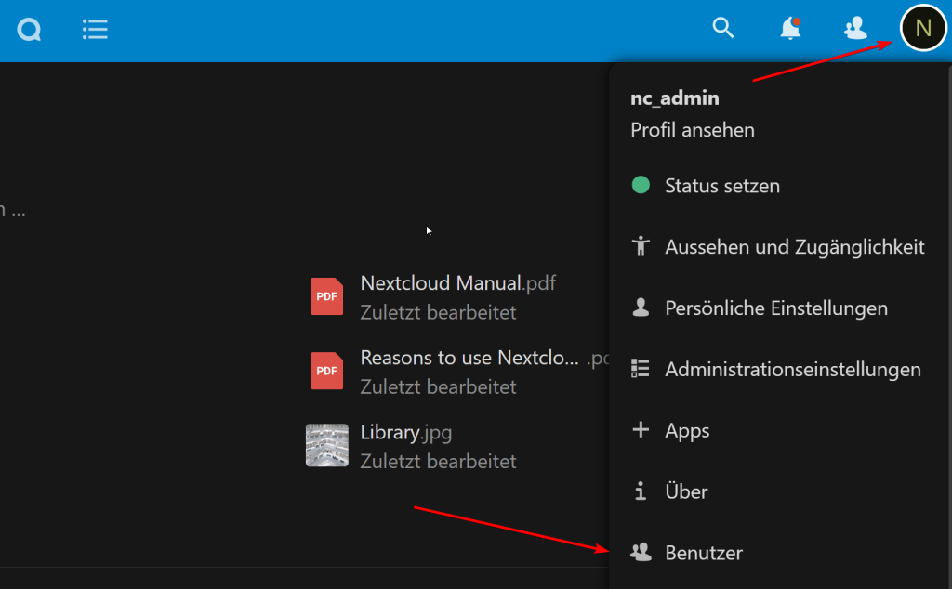Click the info icon beside Über

click(641, 491)
